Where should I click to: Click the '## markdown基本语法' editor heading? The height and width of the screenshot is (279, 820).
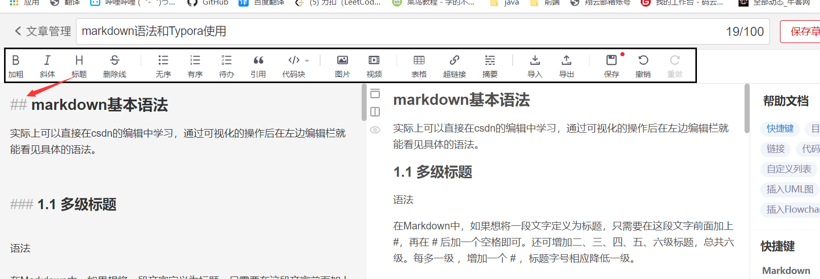pyautogui.click(x=89, y=105)
